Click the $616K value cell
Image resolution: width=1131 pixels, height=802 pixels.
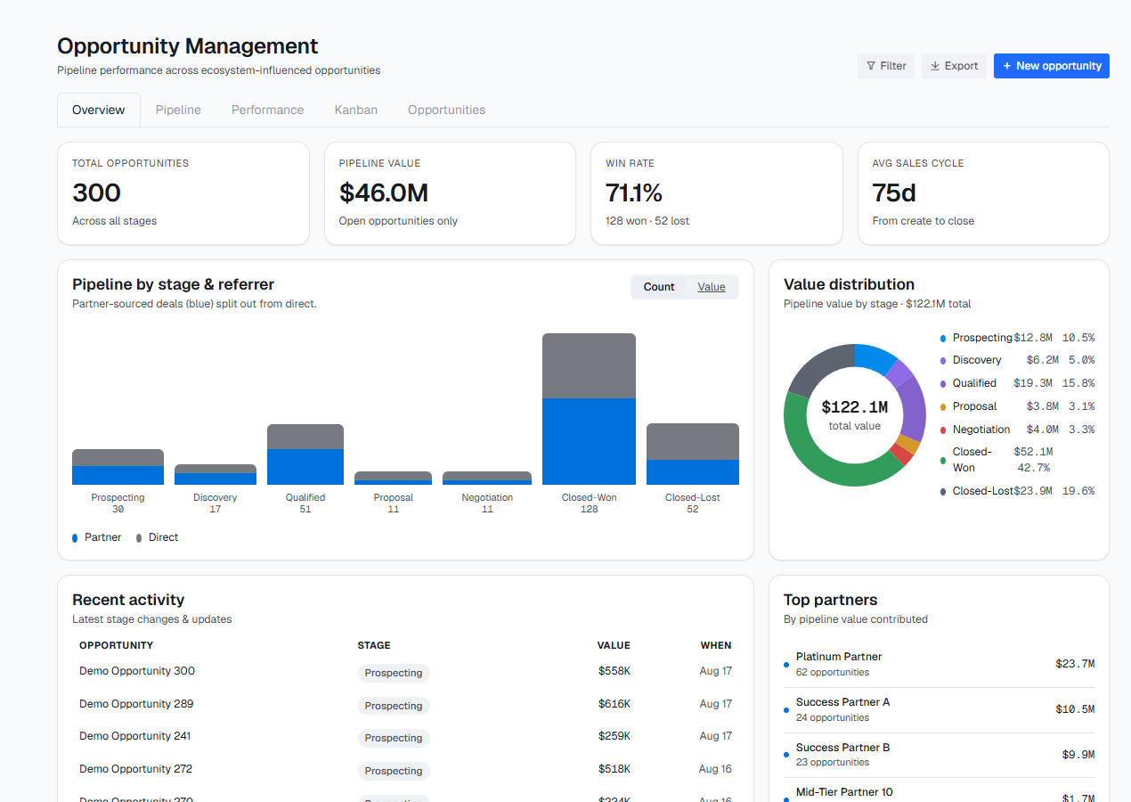click(614, 704)
